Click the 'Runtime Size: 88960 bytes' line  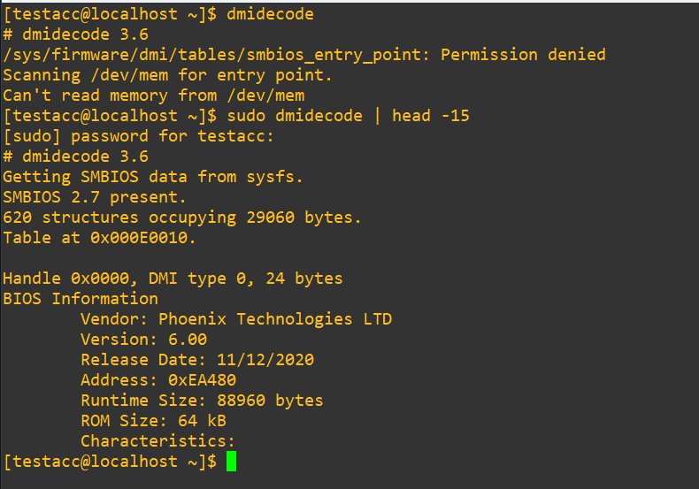point(202,401)
